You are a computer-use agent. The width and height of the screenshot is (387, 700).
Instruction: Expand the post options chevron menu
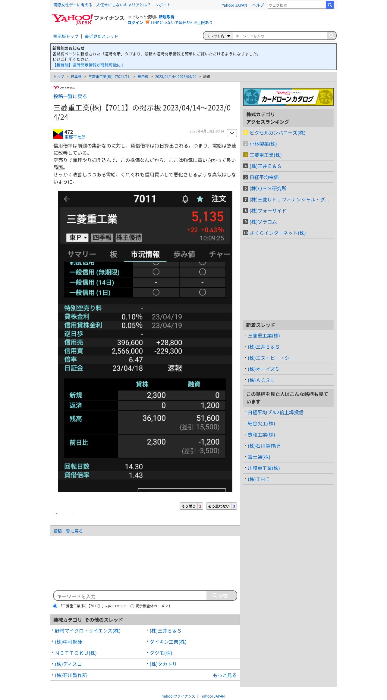point(232,133)
